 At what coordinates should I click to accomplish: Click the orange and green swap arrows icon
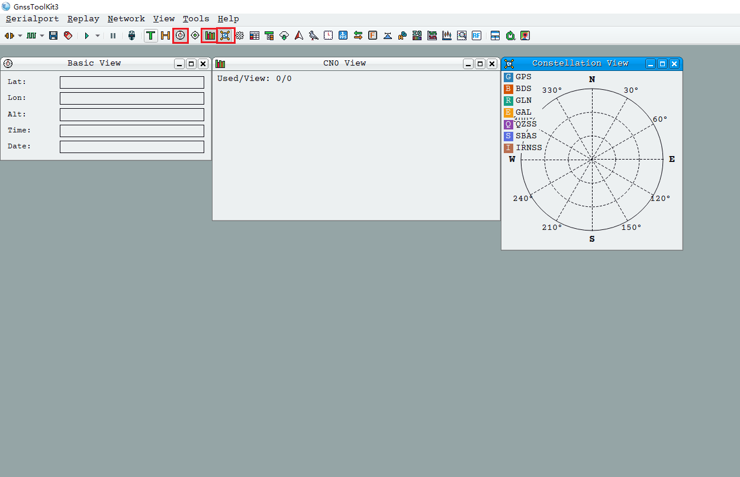click(x=358, y=36)
